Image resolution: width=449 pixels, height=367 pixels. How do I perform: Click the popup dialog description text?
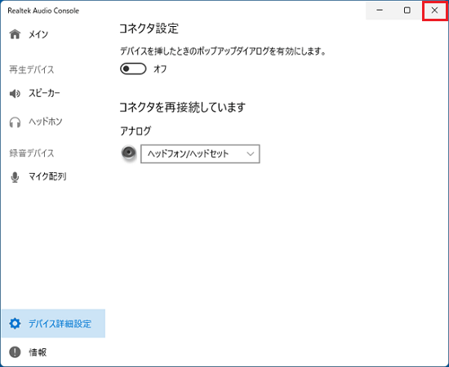tap(223, 51)
